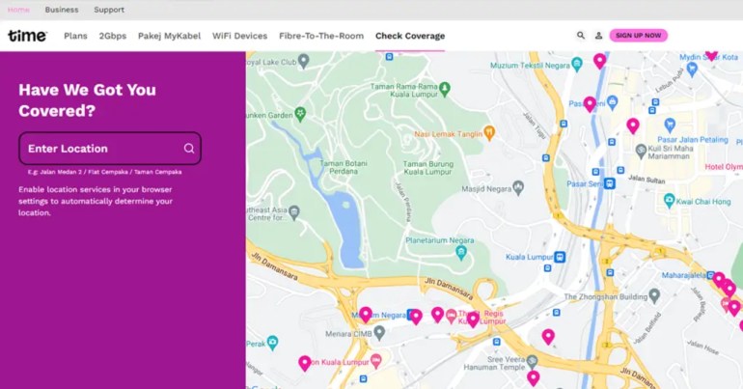Select the Planetarium Negara marker
The width and height of the screenshot is (743, 389).
(x=461, y=254)
